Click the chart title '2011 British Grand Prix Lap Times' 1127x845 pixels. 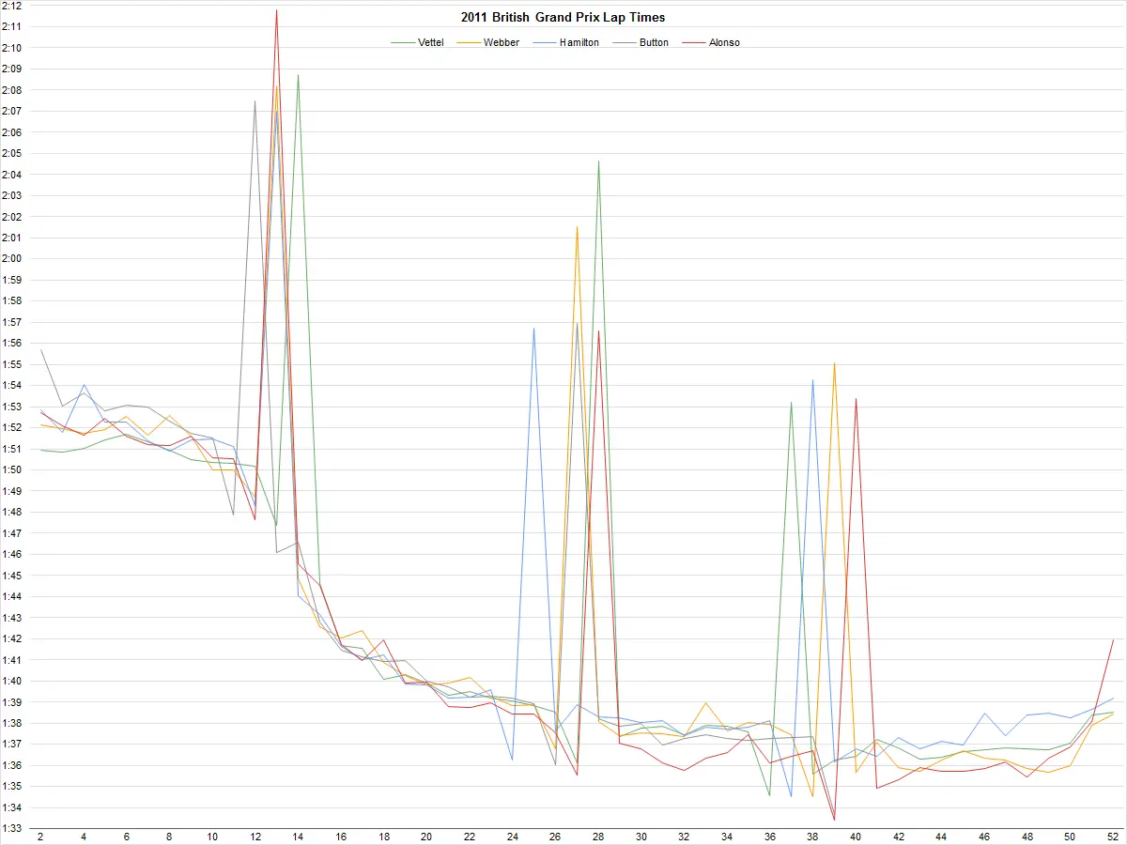tap(563, 18)
